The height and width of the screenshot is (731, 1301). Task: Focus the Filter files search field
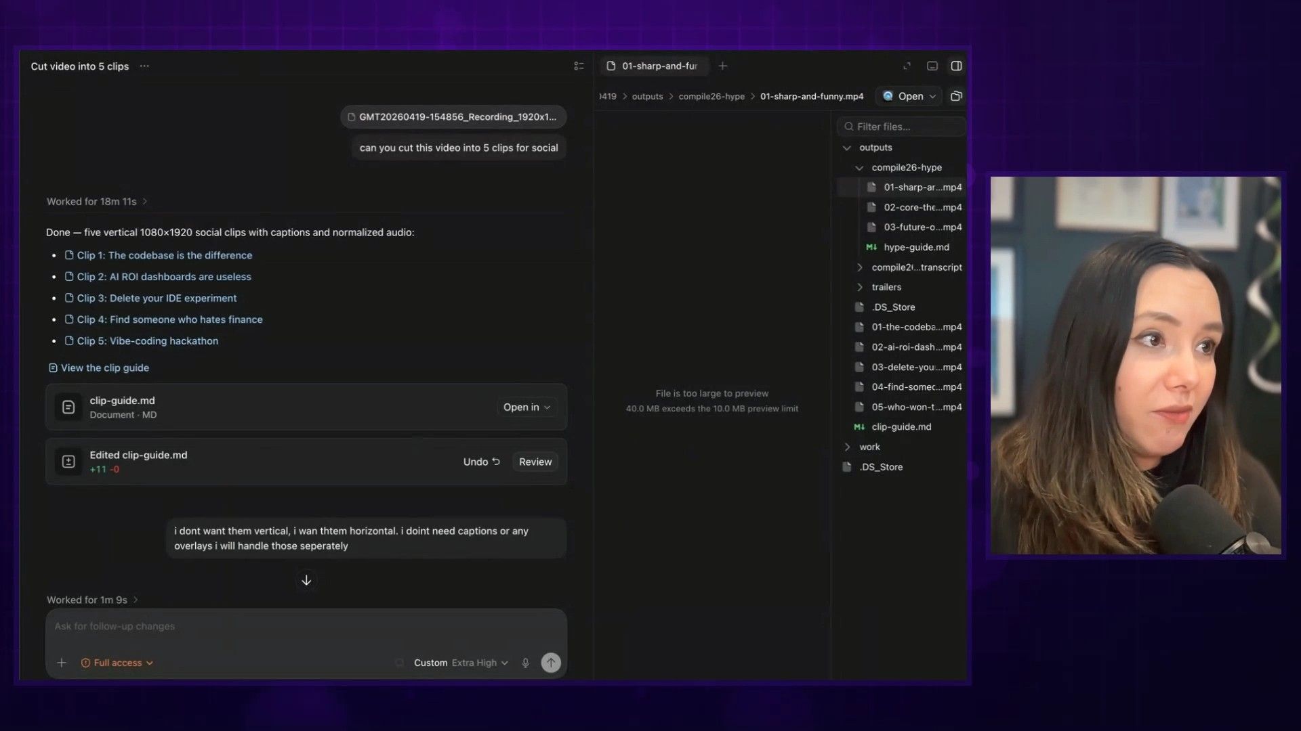tap(901, 127)
